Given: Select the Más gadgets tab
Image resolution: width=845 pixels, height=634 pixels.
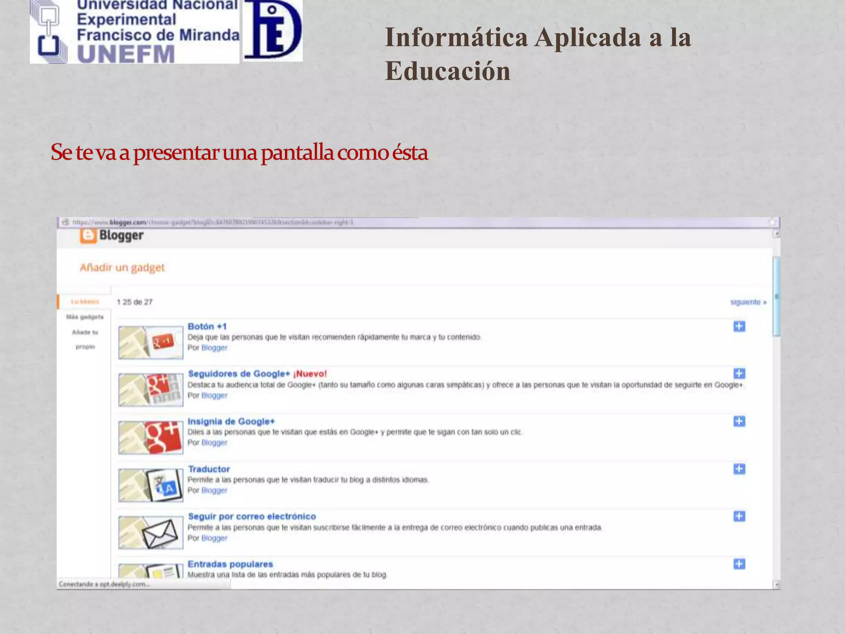Looking at the screenshot, I should point(85,317).
